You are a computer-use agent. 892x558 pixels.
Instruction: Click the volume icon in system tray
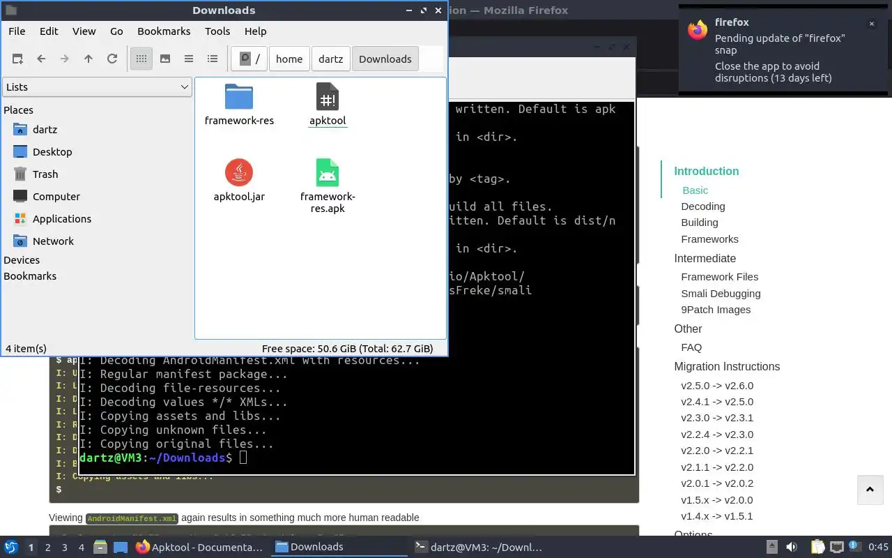pyautogui.click(x=792, y=547)
